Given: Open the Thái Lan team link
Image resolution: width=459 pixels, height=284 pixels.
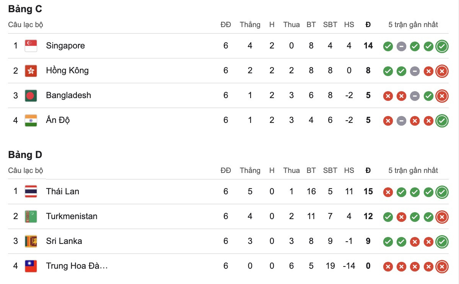Looking at the screenshot, I should click(x=62, y=191).
